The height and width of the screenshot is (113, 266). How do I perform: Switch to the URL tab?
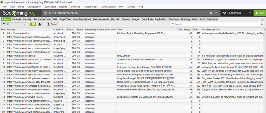click(55, 19)
